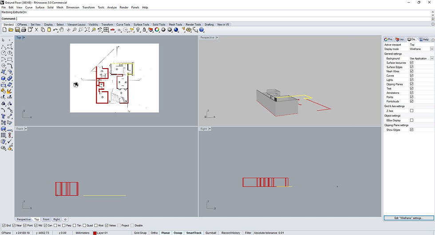Click the red car icon
The image size is (435, 235).
click(113, 30)
